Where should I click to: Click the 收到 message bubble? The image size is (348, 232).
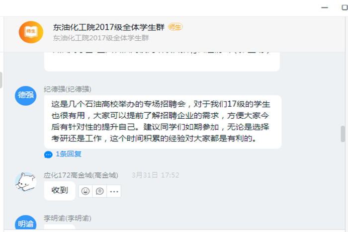(x=60, y=191)
